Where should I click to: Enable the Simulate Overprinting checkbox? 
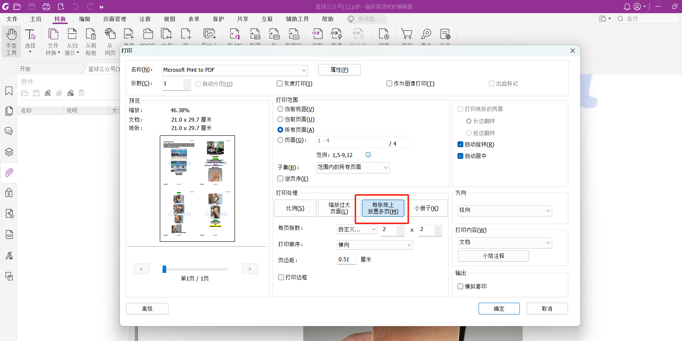[x=460, y=286]
